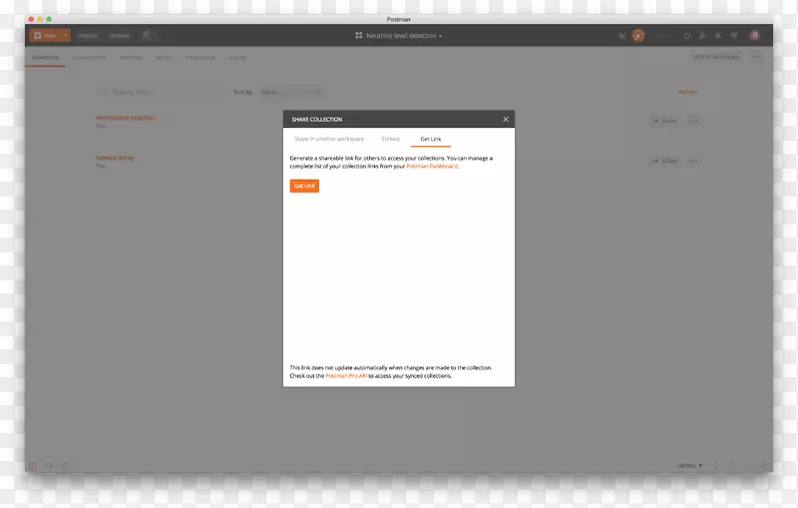Click the Import button in the toolbar
This screenshot has width=798, height=508.
click(x=88, y=35)
